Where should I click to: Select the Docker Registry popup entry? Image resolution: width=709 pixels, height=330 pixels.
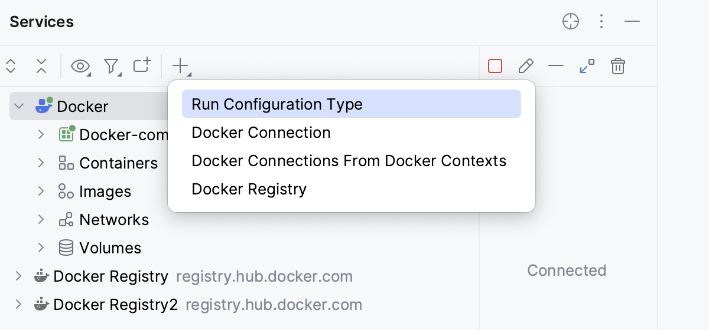click(249, 189)
